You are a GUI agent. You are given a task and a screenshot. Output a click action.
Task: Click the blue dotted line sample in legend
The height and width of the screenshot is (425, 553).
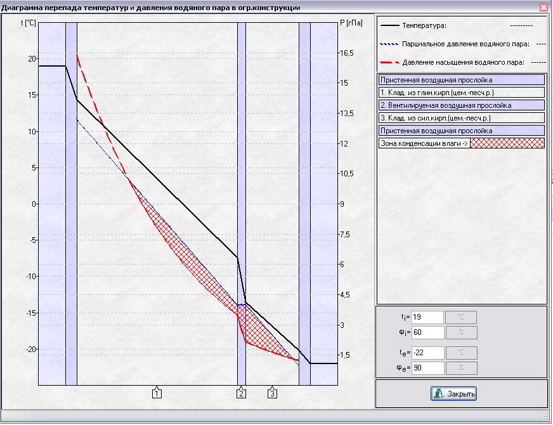coord(390,44)
